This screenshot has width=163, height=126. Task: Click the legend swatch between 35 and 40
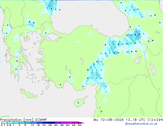pyautogui.click(x=64, y=123)
